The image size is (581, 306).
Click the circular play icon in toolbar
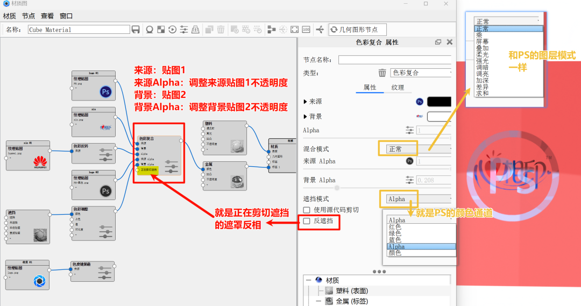(x=172, y=30)
